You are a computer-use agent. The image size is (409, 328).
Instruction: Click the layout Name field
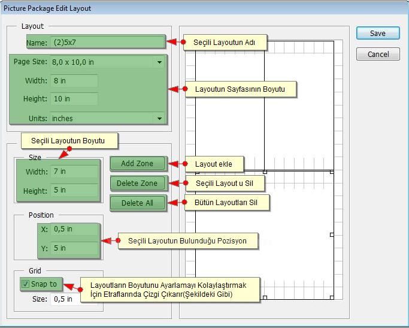pyautogui.click(x=107, y=42)
